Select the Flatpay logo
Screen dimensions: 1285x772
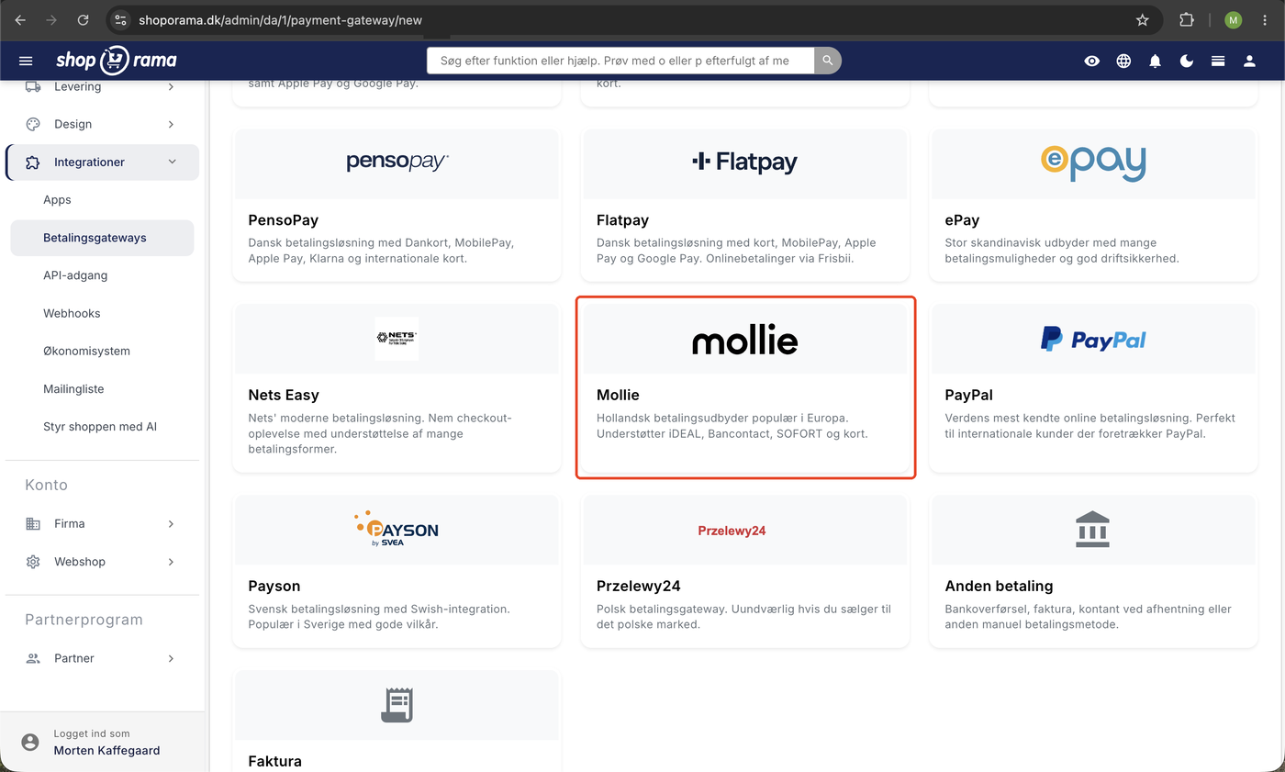coord(744,162)
